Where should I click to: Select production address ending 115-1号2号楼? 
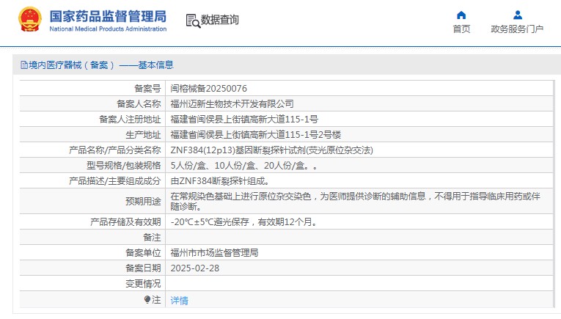tap(255, 134)
